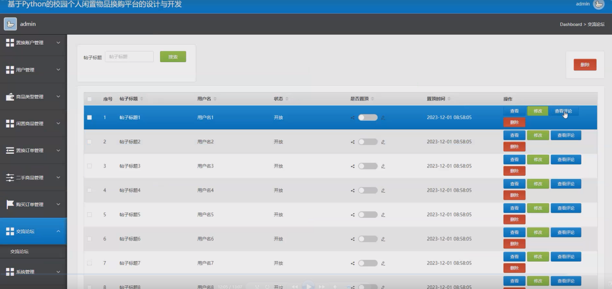Image resolution: width=612 pixels, height=289 pixels.
Task: Check the checkbox for row 帖子标题2
Action: point(90,142)
